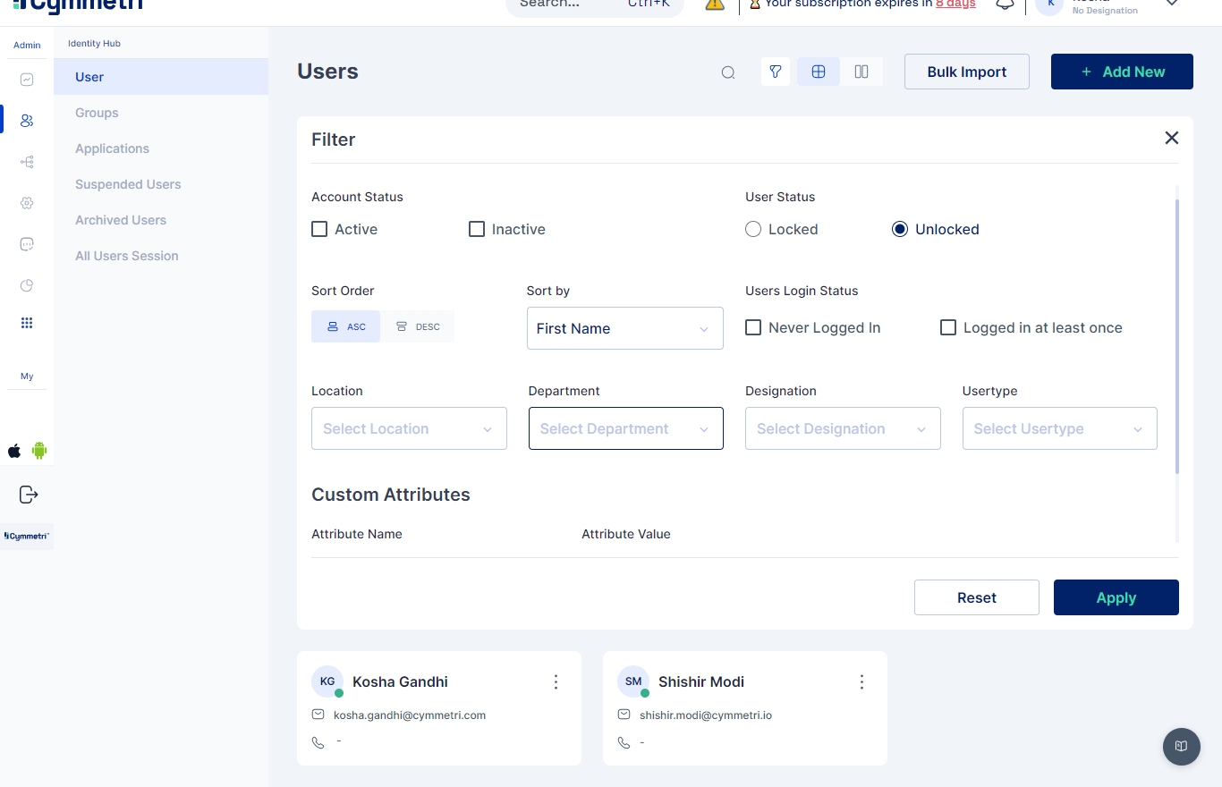The image size is (1222, 787).
Task: Switch to grid view layout icon
Action: pyautogui.click(x=819, y=72)
